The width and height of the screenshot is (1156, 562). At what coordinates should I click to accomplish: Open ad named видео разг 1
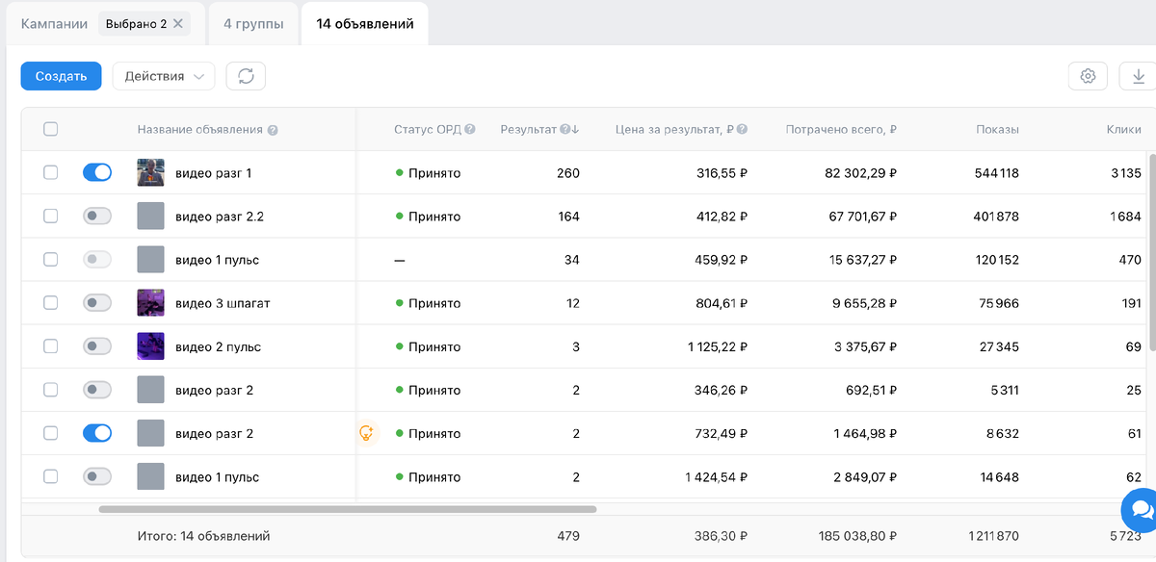tap(213, 173)
